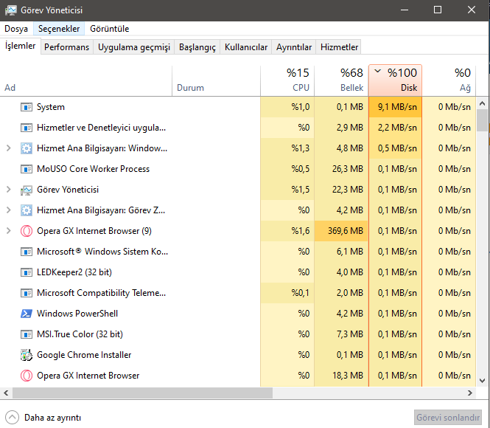Viewport: 490px width, 428px height.
Task: Expand Hizmet Ana Bilgisayarı: Görev Z... group
Action: coord(9,210)
